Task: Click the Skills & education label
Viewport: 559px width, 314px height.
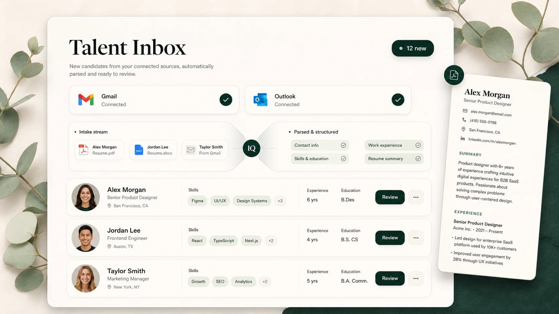Action: pyautogui.click(x=311, y=159)
